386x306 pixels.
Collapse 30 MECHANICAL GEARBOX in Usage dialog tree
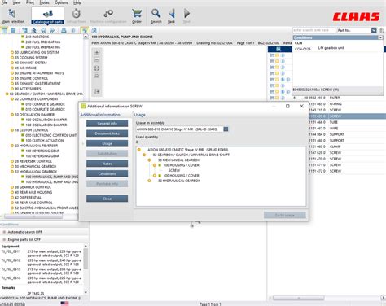(149, 160)
